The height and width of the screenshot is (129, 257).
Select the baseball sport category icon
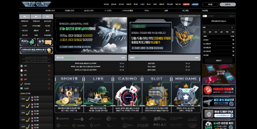point(21,71)
